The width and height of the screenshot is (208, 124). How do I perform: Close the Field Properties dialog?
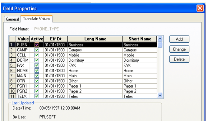point(200,8)
